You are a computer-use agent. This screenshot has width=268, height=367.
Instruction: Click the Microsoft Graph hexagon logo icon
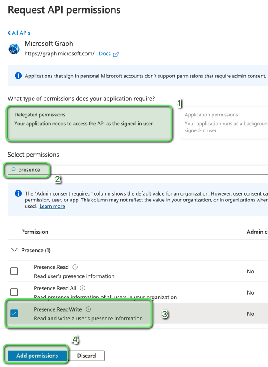[x=14, y=49]
